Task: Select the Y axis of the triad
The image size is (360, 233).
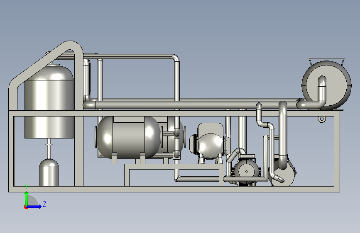Action: (27, 199)
